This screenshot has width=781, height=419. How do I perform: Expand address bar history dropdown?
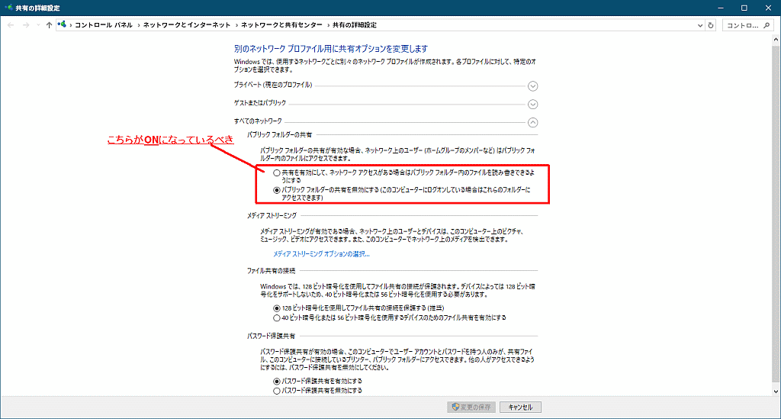[x=700, y=25]
